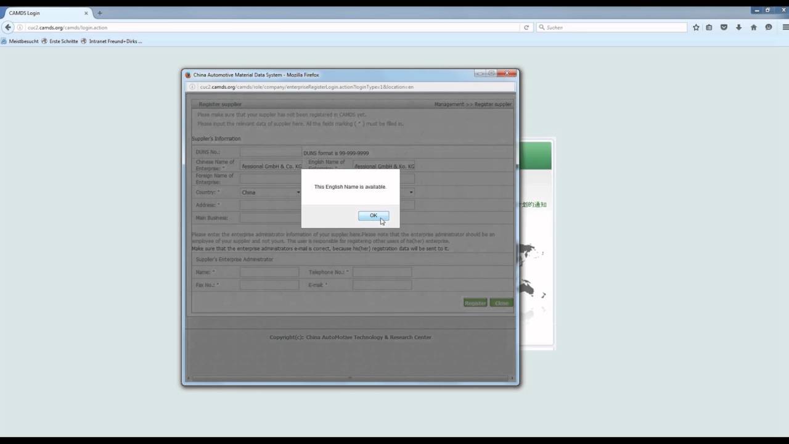
Task: Click the DUNS No. input field
Action: click(x=271, y=152)
